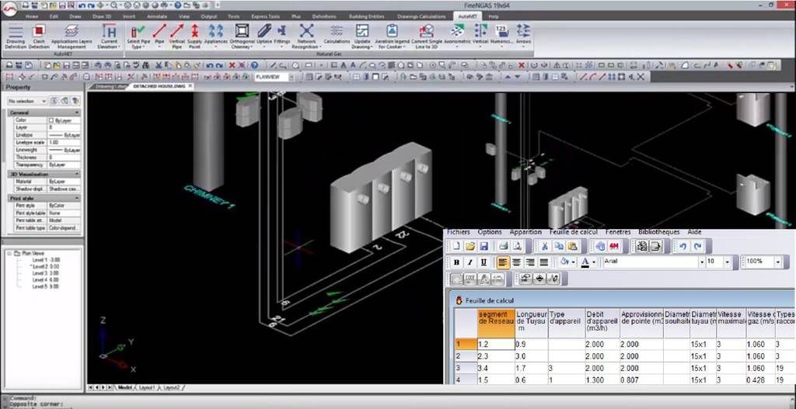Open the 100% zoom dropdown
This screenshot has height=409, width=796.
pos(777,262)
